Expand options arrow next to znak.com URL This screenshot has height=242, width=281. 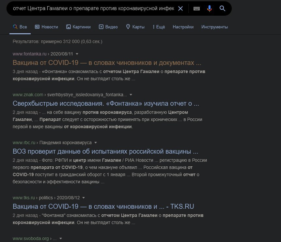point(131,95)
